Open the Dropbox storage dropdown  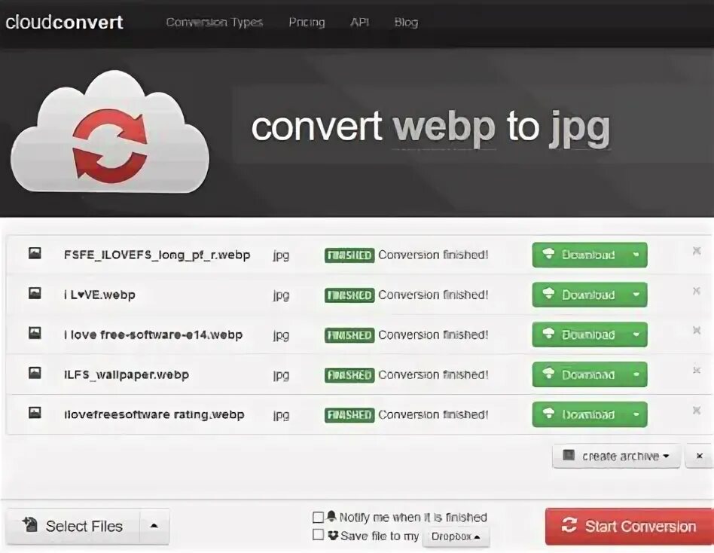click(x=456, y=536)
